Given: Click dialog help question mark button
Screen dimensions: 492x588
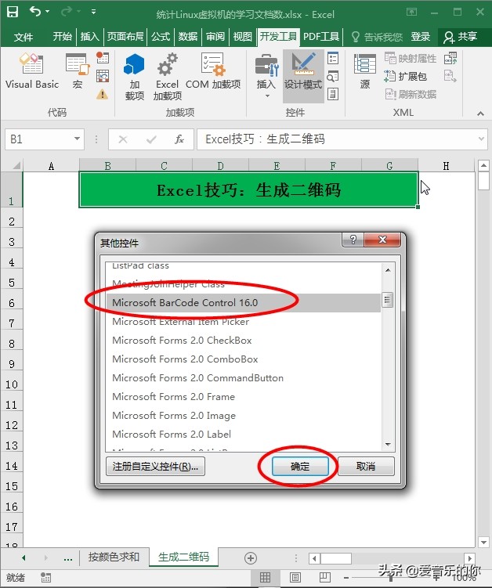Looking at the screenshot, I should click(353, 240).
